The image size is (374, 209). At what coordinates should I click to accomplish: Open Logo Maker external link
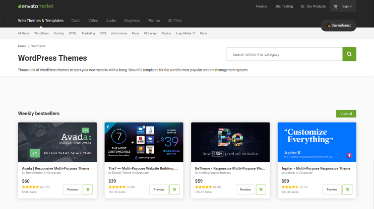185,33
